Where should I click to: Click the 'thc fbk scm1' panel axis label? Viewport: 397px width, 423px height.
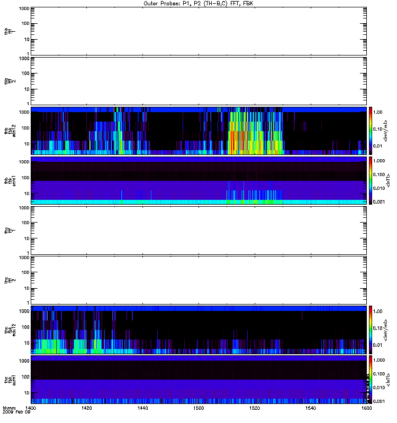(x=10, y=380)
